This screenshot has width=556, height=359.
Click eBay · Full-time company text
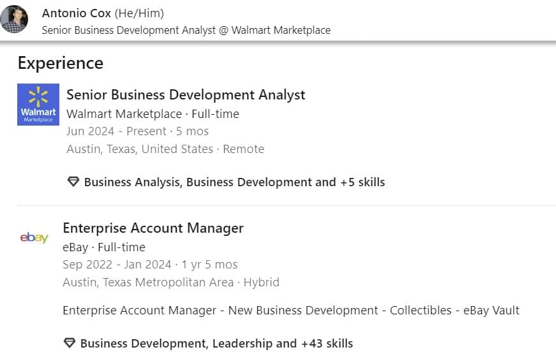(x=104, y=247)
